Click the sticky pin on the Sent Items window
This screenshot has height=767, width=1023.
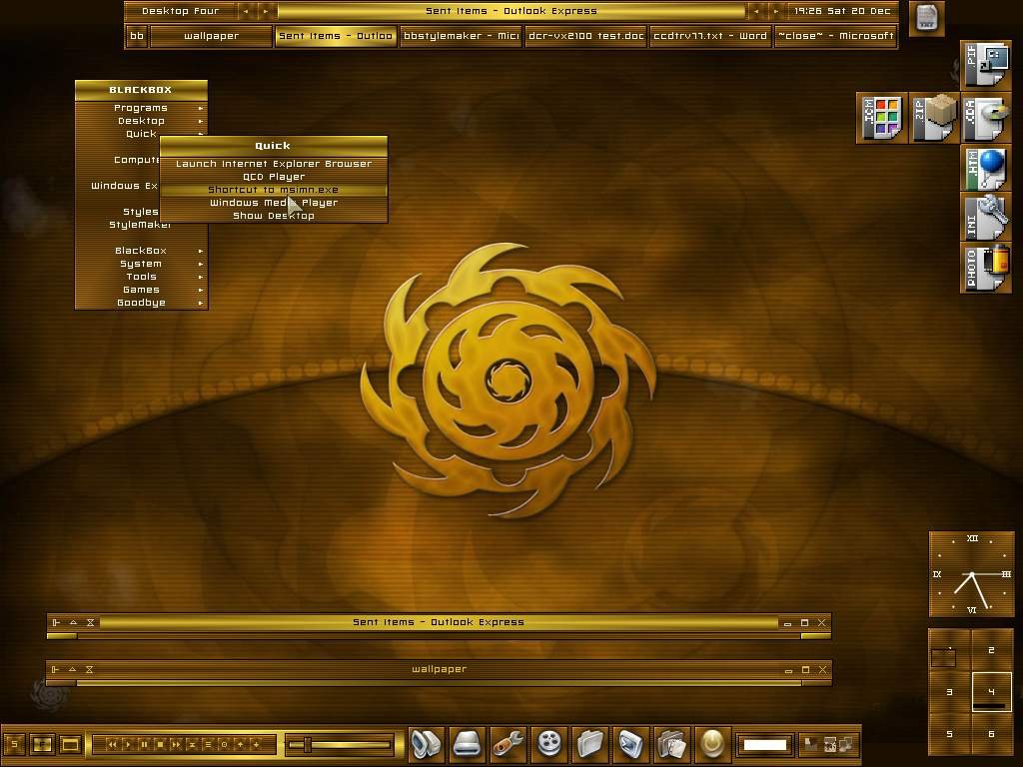(56, 622)
